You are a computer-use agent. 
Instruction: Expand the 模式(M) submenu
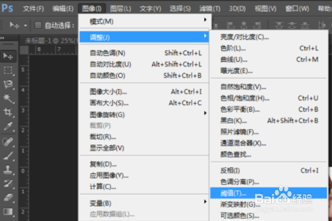click(x=144, y=22)
